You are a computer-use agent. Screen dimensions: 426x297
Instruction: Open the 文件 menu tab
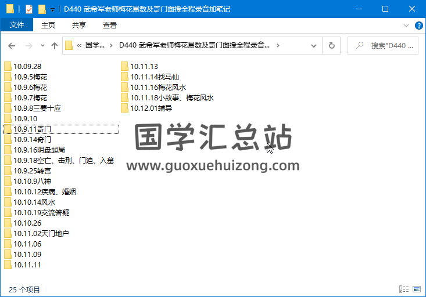pyautogui.click(x=17, y=25)
